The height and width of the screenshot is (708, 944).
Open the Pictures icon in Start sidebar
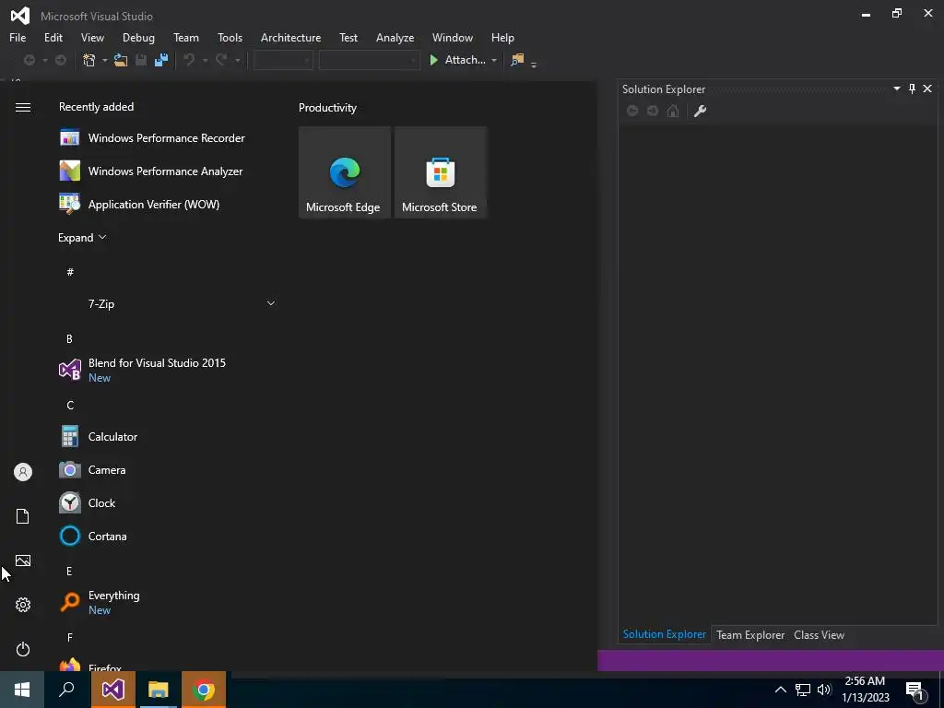23,560
